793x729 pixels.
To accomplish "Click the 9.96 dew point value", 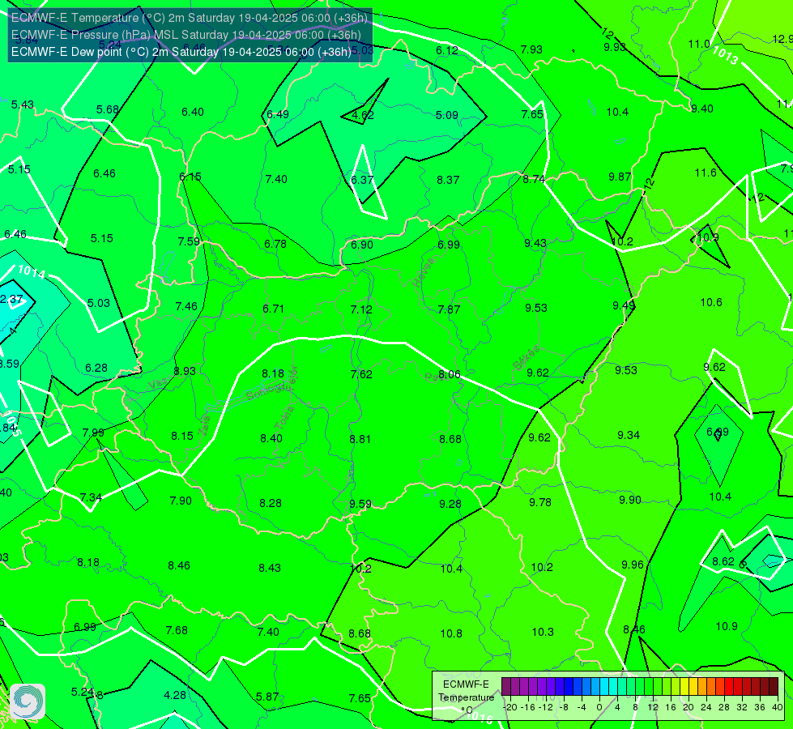I will [x=633, y=564].
